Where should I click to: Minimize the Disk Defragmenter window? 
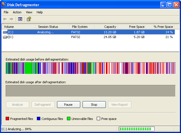pyautogui.click(x=163, y=5)
